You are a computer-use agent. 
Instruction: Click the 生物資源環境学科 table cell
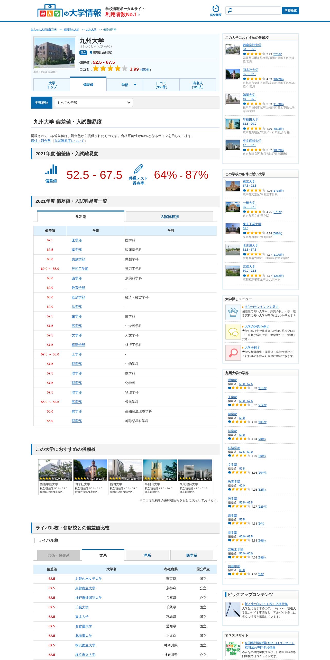click(x=171, y=411)
